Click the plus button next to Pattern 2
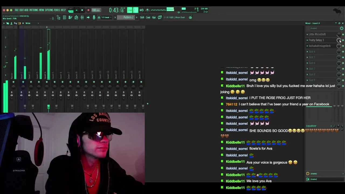 (136, 17)
